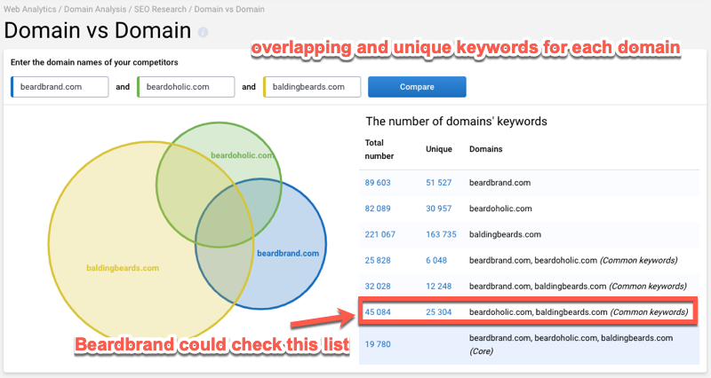Open common keywords total 25 828

pyautogui.click(x=378, y=260)
